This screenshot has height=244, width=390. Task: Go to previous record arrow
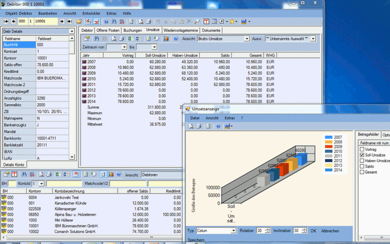point(13,21)
